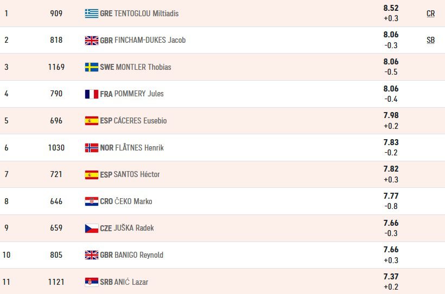
Task: Select BANIGO Reynold's name
Action: click(x=139, y=255)
